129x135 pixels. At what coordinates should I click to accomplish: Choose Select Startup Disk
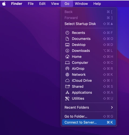click(x=89, y=24)
